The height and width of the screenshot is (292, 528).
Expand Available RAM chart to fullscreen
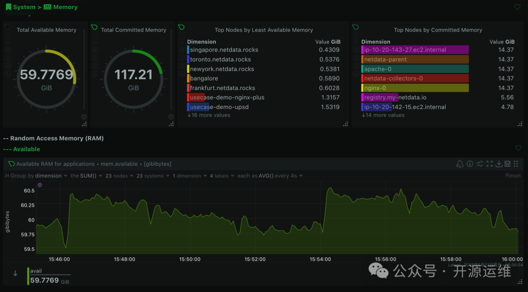tap(489, 164)
